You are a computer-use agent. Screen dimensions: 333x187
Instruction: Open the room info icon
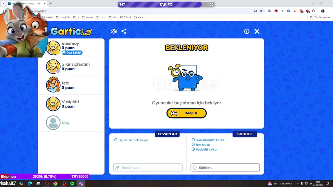(247, 31)
